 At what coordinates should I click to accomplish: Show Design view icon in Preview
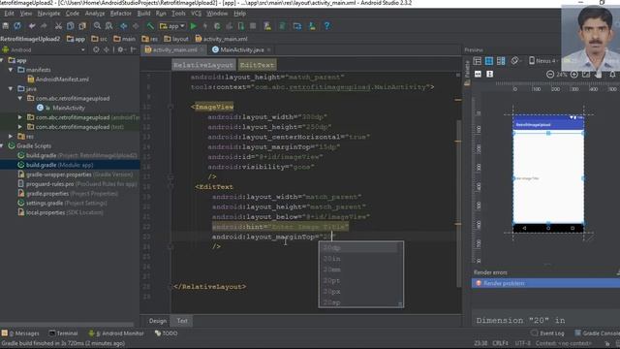(478, 61)
